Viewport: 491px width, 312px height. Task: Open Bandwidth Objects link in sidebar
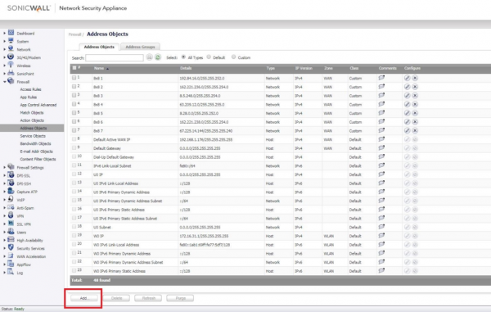(x=35, y=144)
